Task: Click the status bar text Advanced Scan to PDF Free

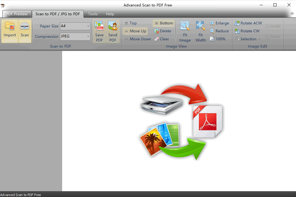Action: click(x=21, y=195)
